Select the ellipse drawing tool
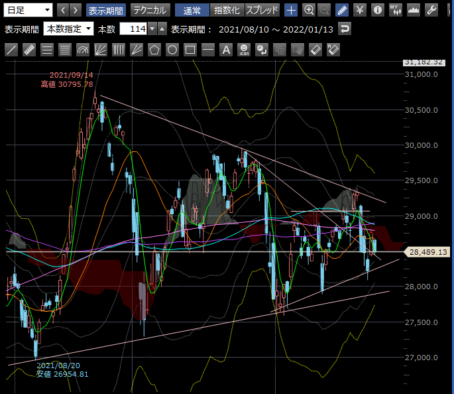This screenshot has height=394, width=454. click(x=172, y=50)
